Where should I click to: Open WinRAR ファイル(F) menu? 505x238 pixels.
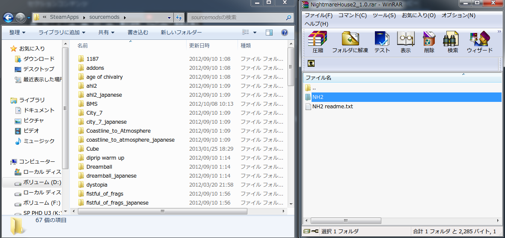(x=318, y=15)
